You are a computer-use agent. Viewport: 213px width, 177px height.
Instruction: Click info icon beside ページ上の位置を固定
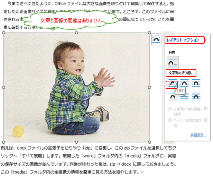pos(206,120)
